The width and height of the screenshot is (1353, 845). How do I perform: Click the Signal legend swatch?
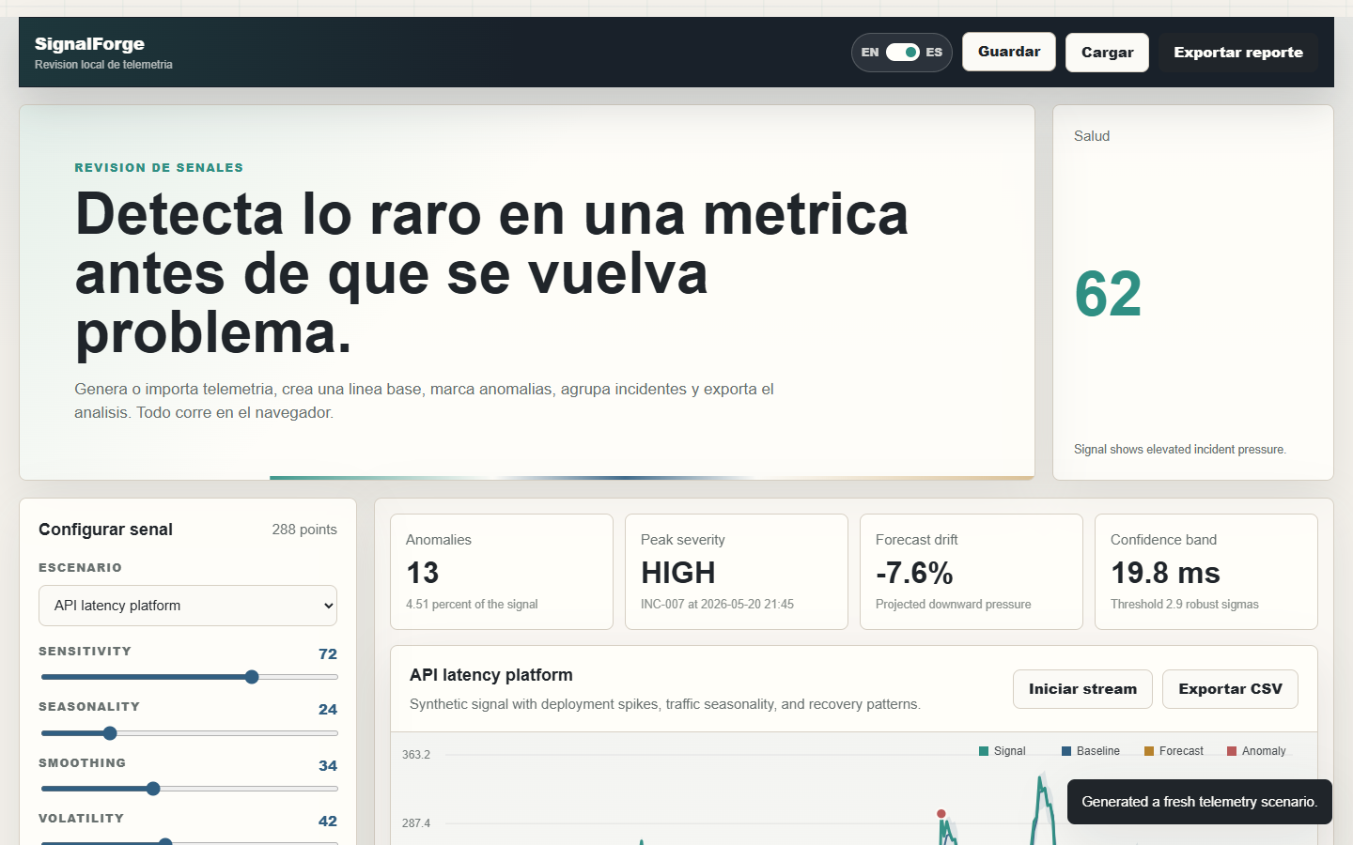tap(984, 751)
